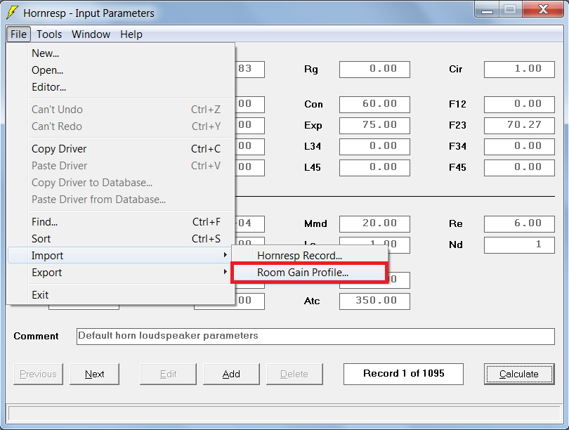Open the File menu
The image size is (569, 430).
18,34
